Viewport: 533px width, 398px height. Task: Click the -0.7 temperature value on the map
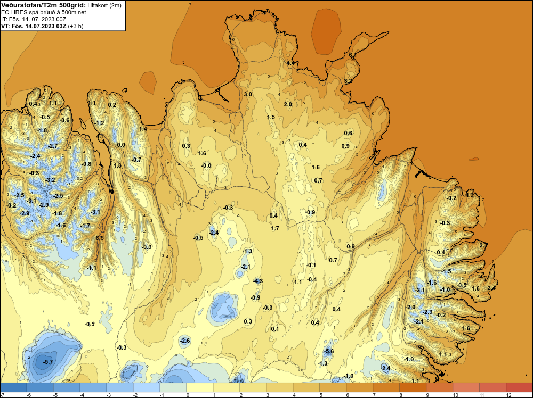(136, 160)
